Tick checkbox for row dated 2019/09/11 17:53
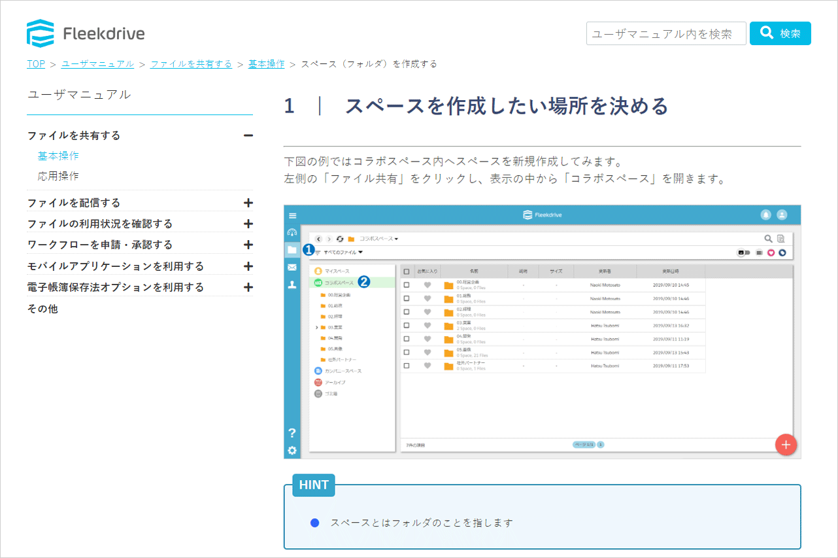This screenshot has width=838, height=558. [x=407, y=366]
